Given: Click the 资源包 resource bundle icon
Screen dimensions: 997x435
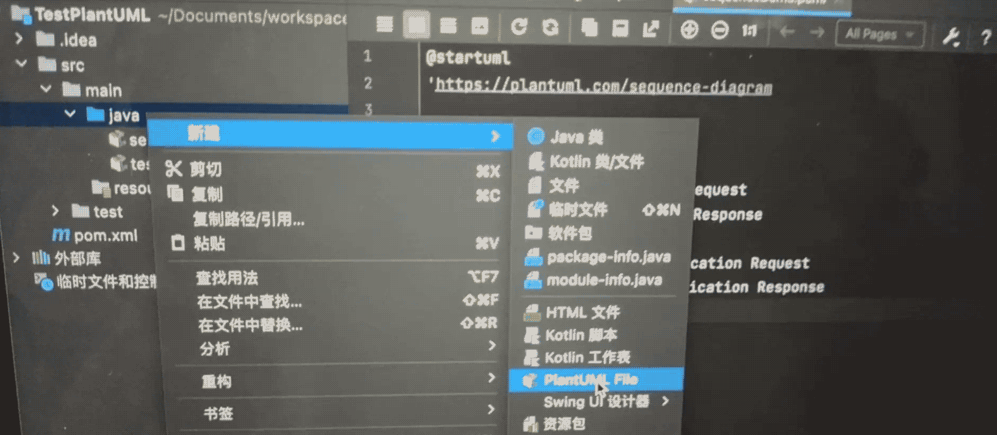Looking at the screenshot, I should [531, 423].
